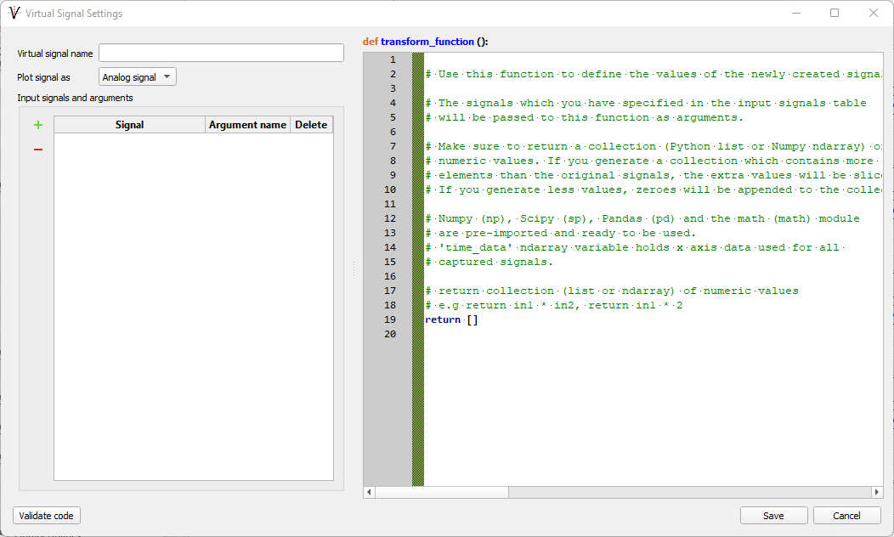Click the Virtual signal name input field

(221, 54)
